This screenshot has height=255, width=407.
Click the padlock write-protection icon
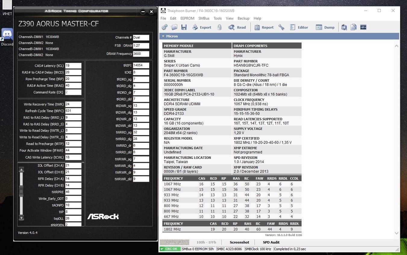tap(220, 27)
